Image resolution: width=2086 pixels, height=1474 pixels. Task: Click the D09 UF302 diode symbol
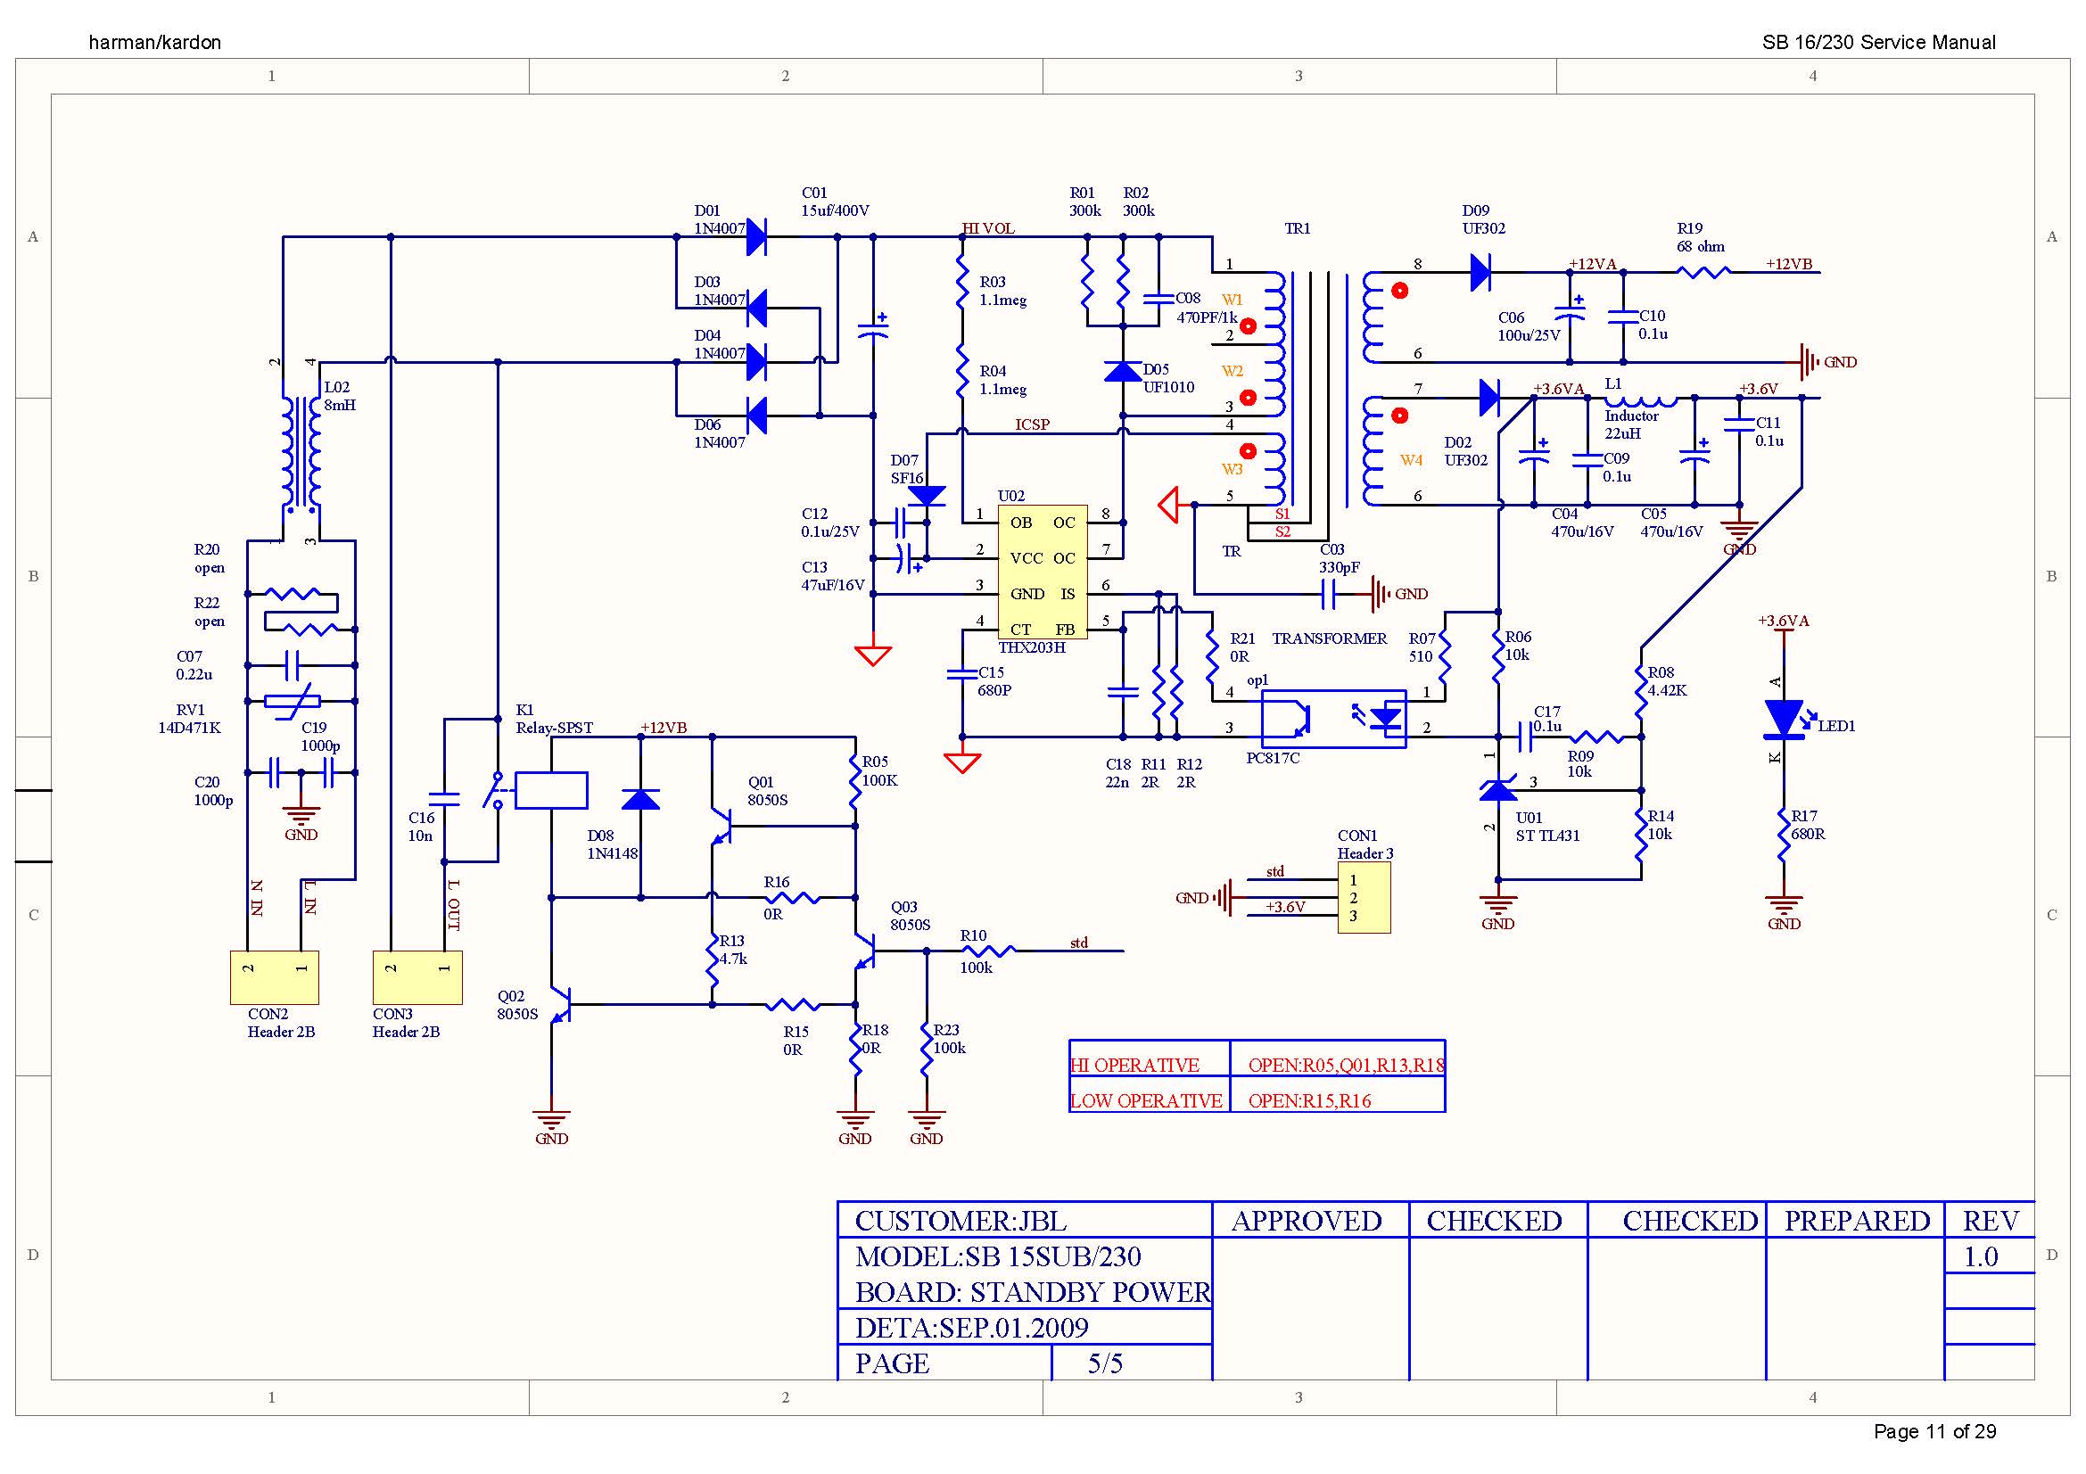(1480, 272)
